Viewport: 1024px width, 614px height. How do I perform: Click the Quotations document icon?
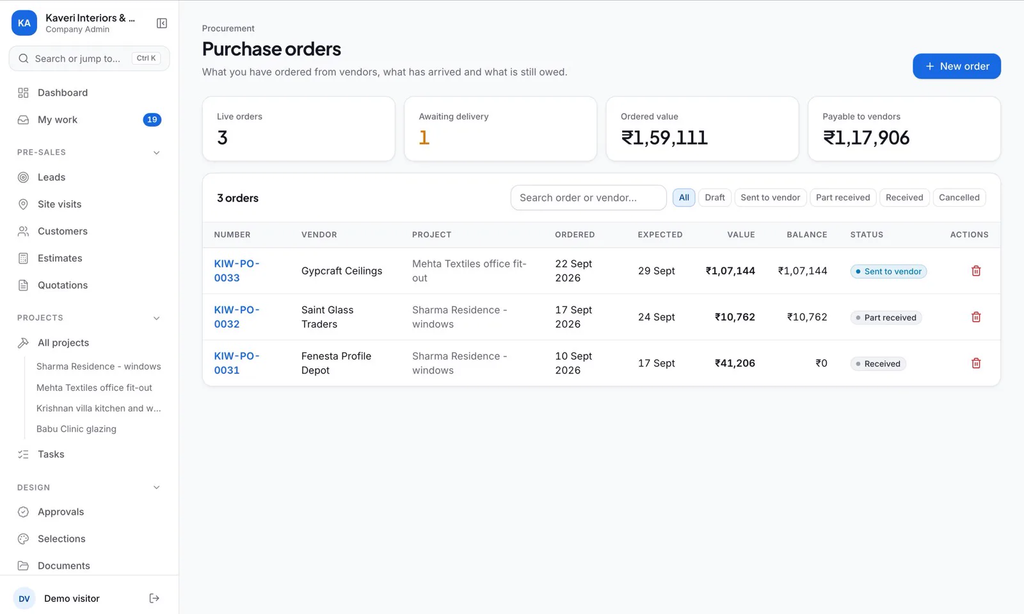pos(24,285)
